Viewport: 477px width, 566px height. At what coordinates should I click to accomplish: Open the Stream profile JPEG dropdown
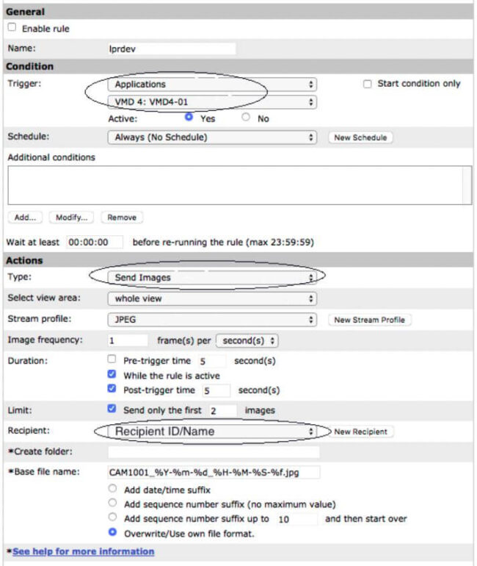click(x=212, y=320)
